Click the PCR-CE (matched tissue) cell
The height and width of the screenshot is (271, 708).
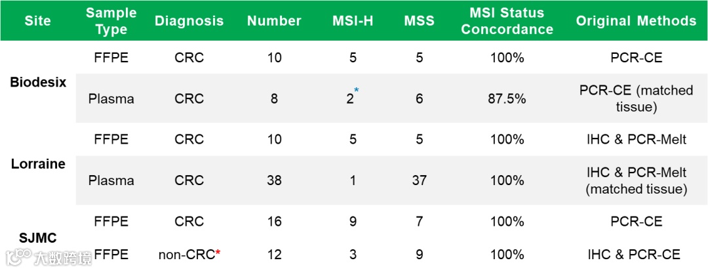pos(636,98)
